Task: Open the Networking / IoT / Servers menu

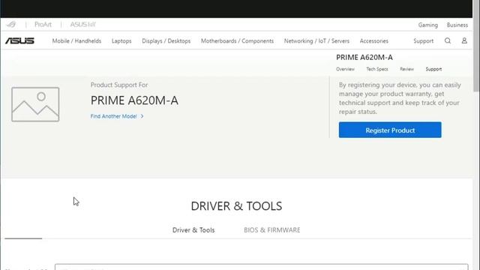Action: click(x=316, y=41)
